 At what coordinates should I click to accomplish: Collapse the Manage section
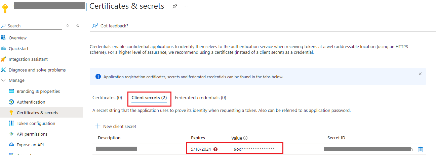click(3, 81)
